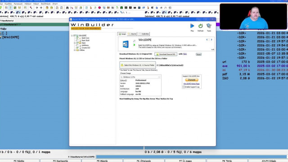Click the small green run-script arrow
This screenshot has height=162, width=288.
tap(135, 45)
